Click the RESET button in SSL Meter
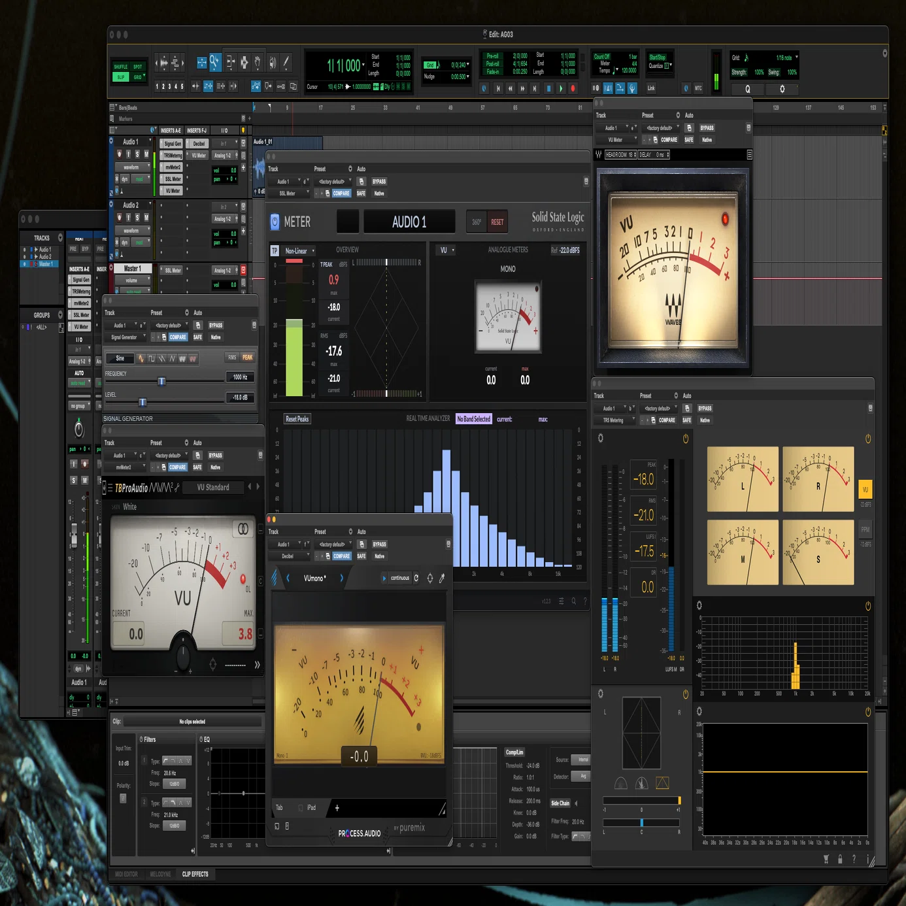This screenshot has width=906, height=906. coord(497,222)
